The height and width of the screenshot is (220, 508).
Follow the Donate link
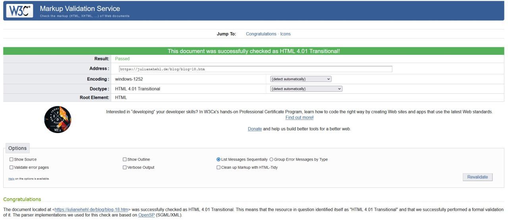coord(255,129)
